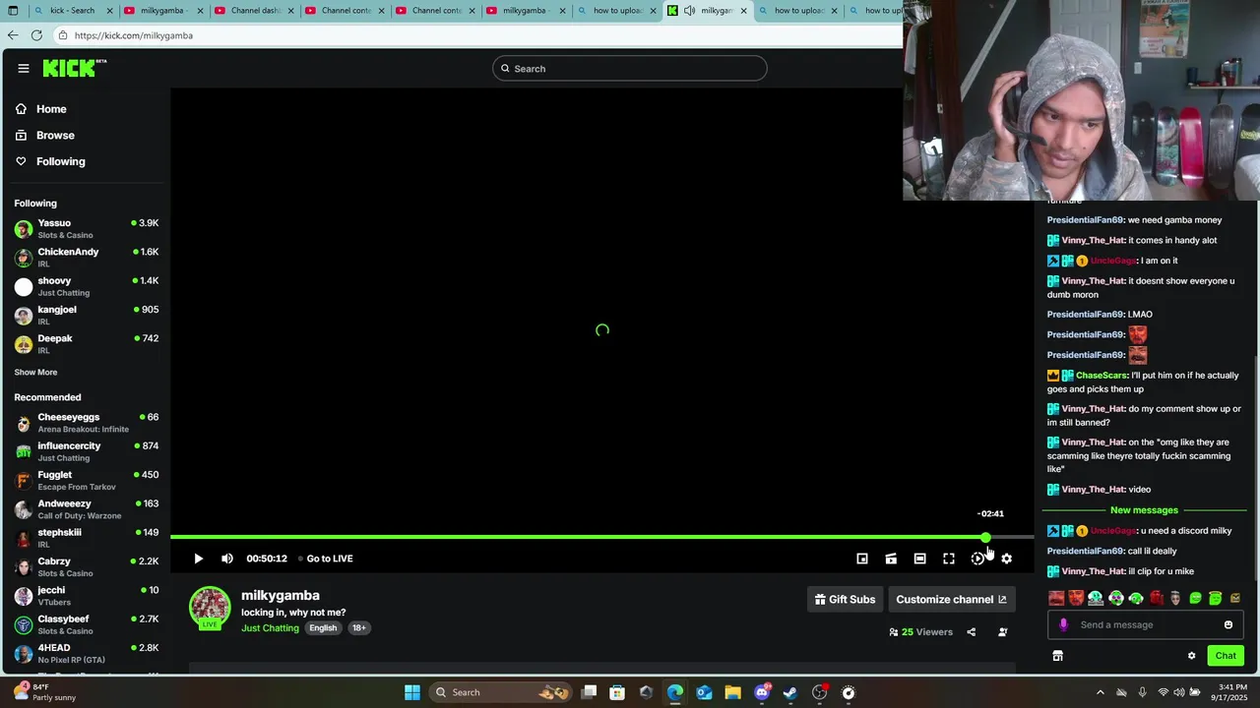Play the paused stream video

tap(198, 559)
